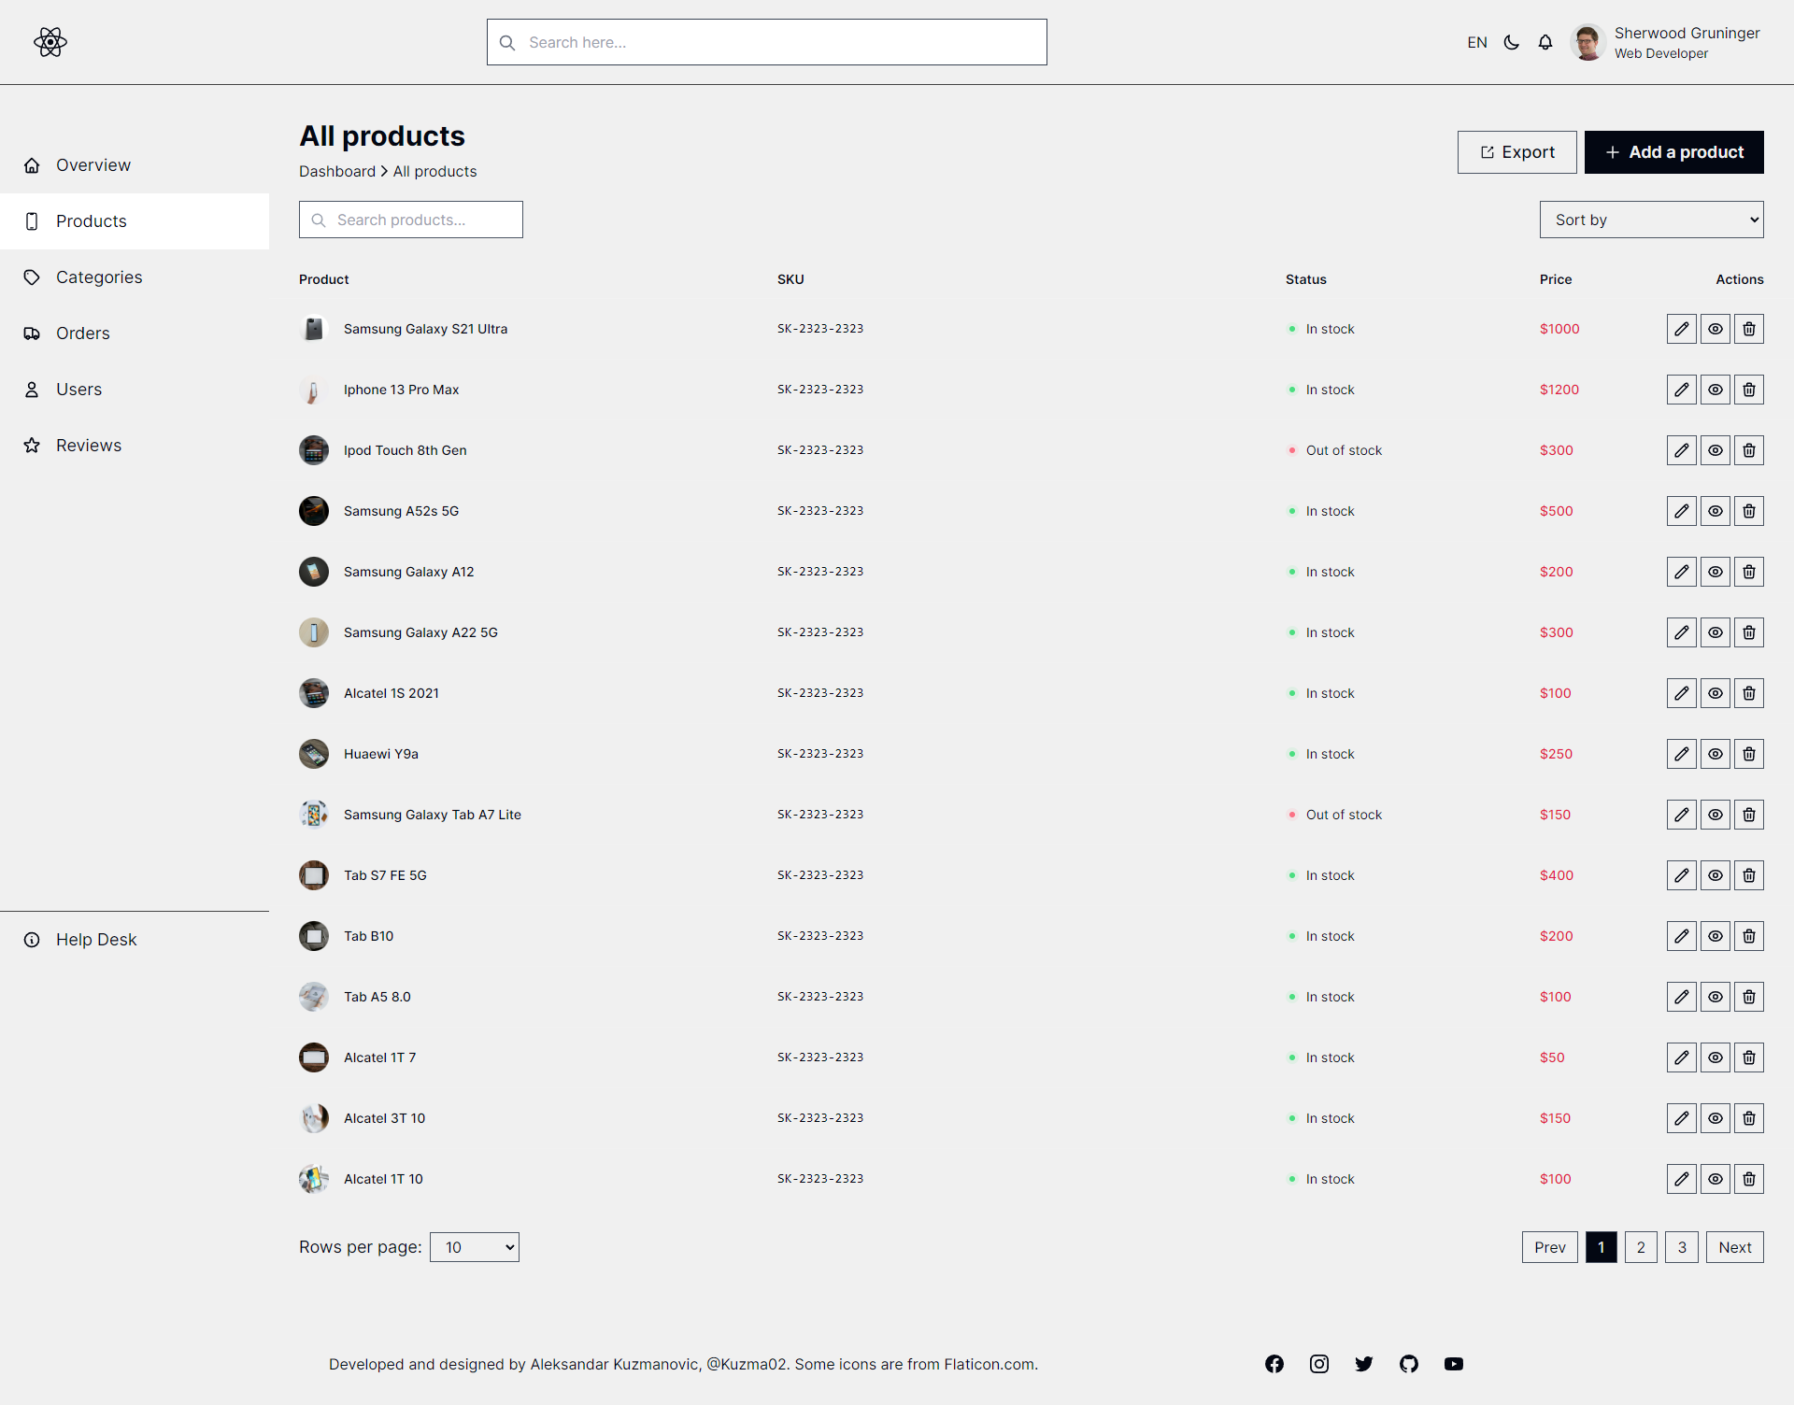Select the Categories sidebar menu item
The image size is (1794, 1405).
coord(99,276)
